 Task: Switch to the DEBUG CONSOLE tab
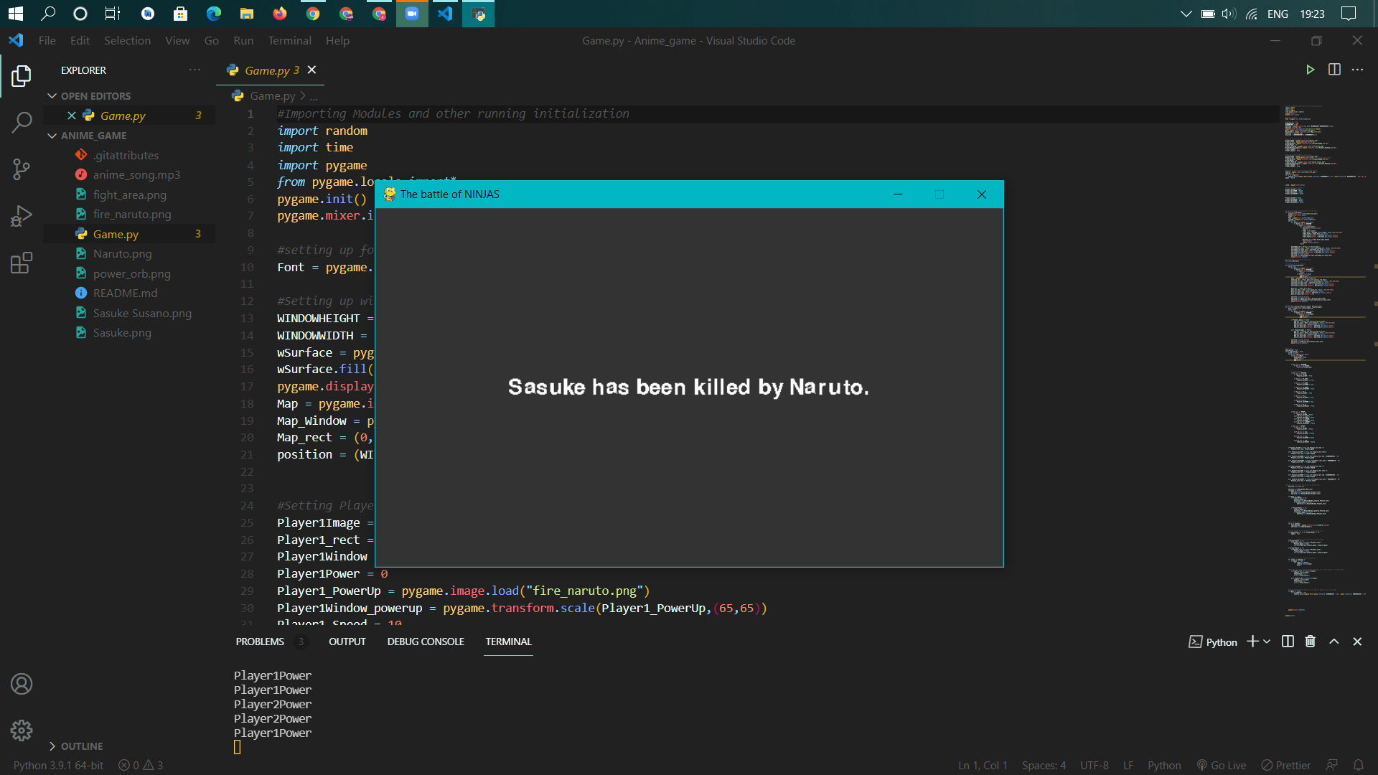[426, 642]
